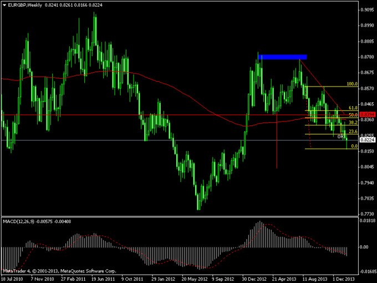Select the blue rectangle resistance zone

tap(282, 57)
